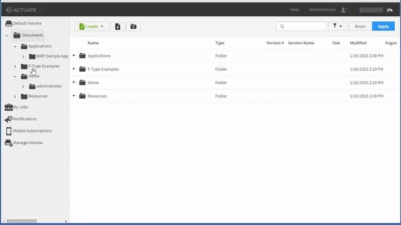Sort by Type column header
The height and width of the screenshot is (225, 401).
(220, 43)
